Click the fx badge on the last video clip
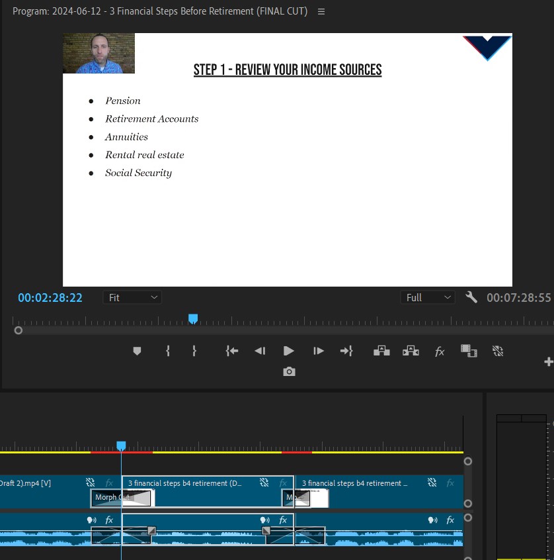Viewport: 554px width, 560px height. click(x=450, y=483)
